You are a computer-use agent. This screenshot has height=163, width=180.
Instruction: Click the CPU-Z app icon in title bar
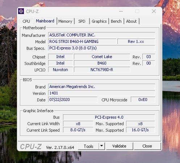(21, 11)
